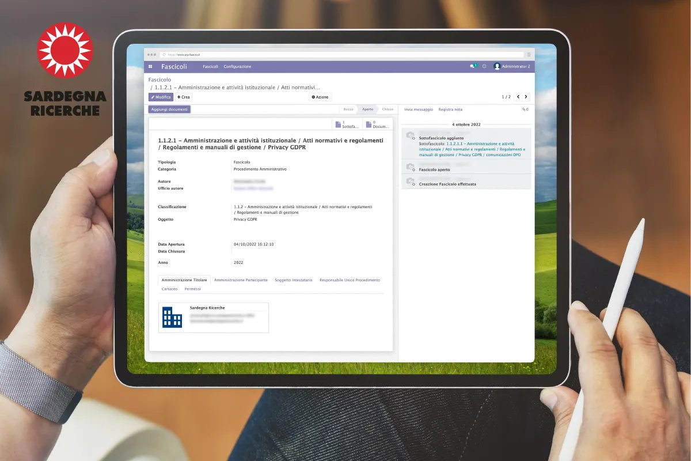Click the Crea button
This screenshot has height=461, width=691.
[184, 97]
